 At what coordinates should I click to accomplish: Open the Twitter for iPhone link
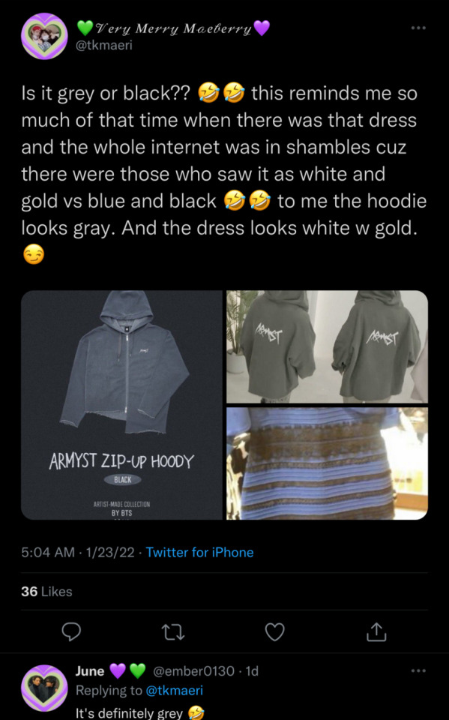199,552
